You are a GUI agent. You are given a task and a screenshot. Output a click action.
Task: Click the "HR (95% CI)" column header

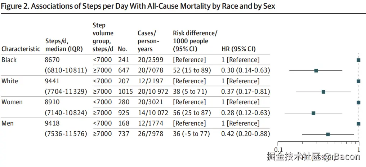238,49
